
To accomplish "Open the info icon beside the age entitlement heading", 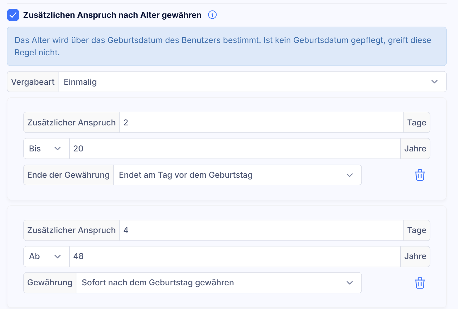I will (x=212, y=15).
